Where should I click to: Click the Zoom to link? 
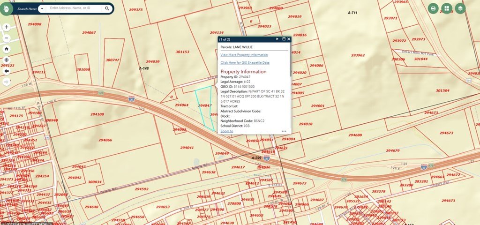coord(226,131)
